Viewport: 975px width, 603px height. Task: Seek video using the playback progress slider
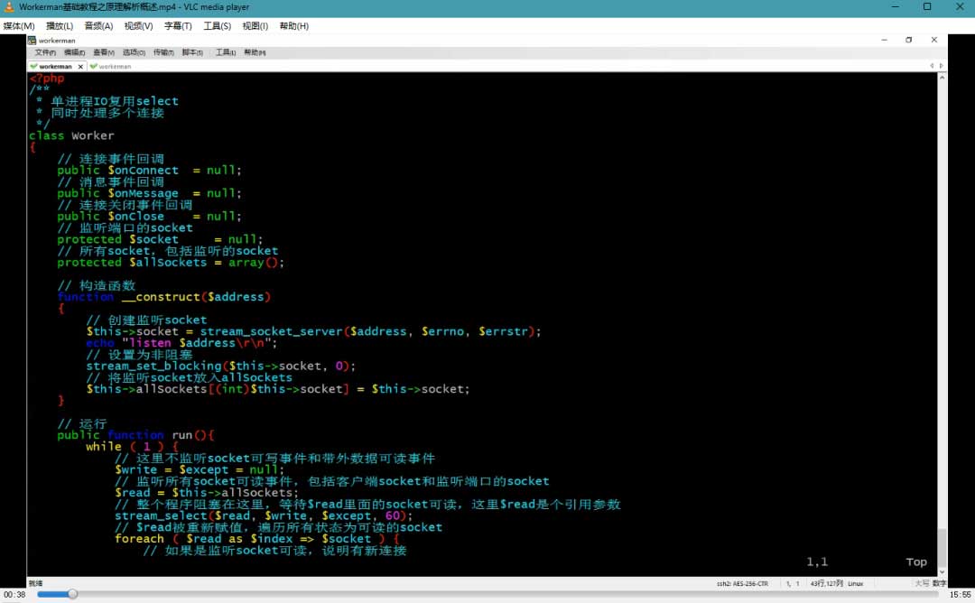coord(487,594)
